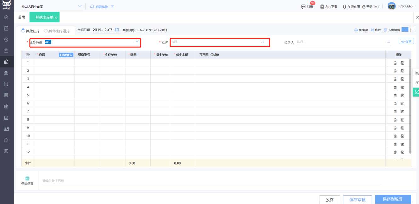This screenshot has height=204, width=419.
Task: Open the 仓库 selection ellipsis
Action: point(263,42)
